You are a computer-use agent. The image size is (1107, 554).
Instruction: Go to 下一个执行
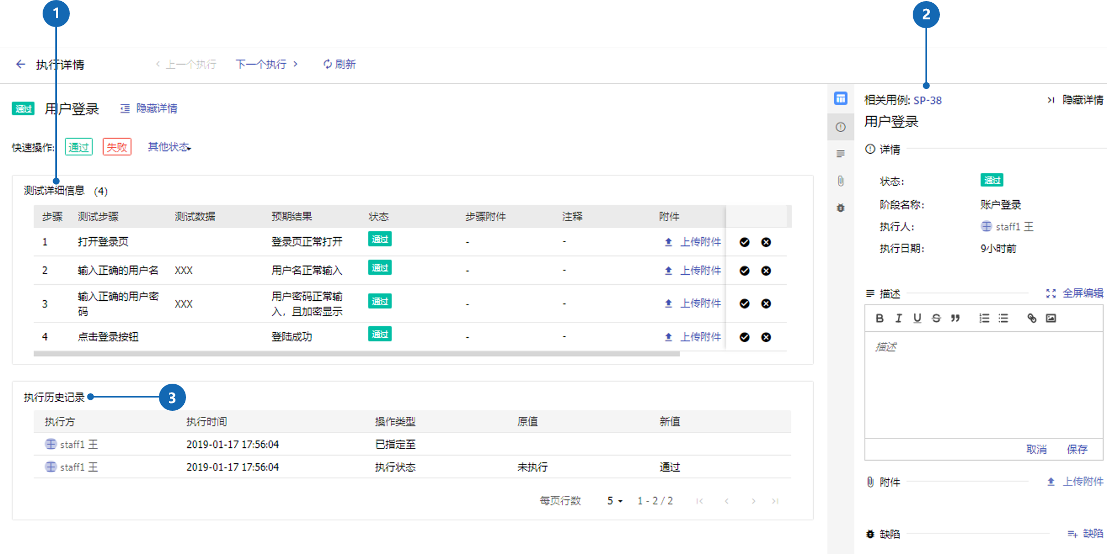click(x=266, y=65)
